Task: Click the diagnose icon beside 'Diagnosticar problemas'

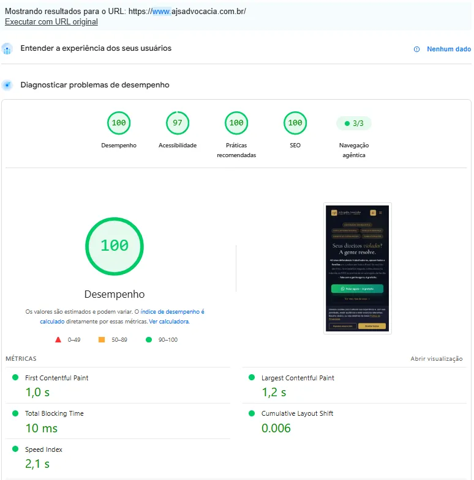Action: point(7,85)
